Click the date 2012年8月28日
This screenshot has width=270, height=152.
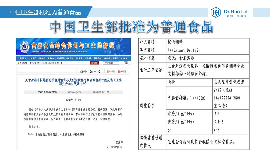115,147
